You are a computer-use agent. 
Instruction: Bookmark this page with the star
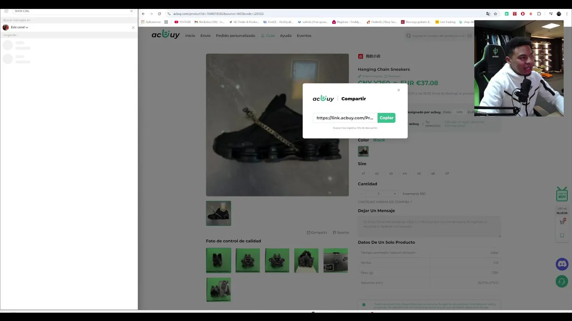pyautogui.click(x=495, y=14)
